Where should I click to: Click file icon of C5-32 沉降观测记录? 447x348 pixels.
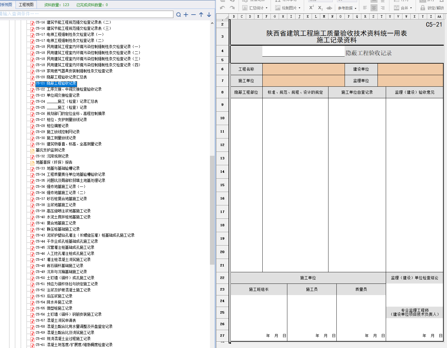pos(32,157)
